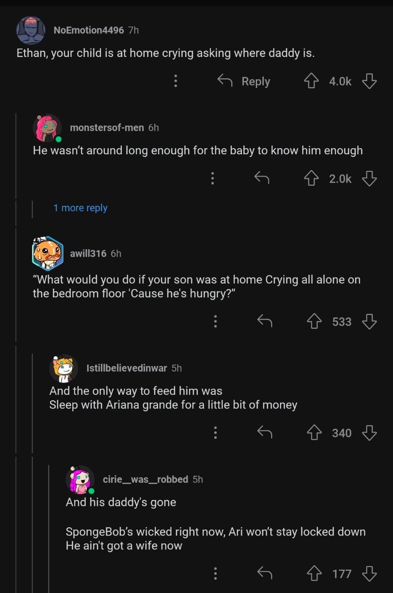The image size is (393, 593).
Task: Reply to awill316's comment via arrow icon
Action: click(265, 322)
